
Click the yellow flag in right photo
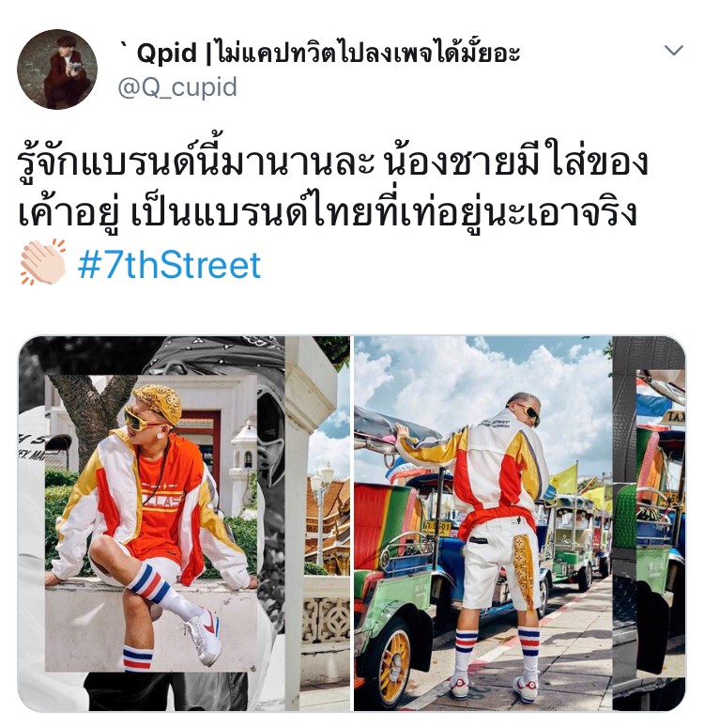pos(564,478)
